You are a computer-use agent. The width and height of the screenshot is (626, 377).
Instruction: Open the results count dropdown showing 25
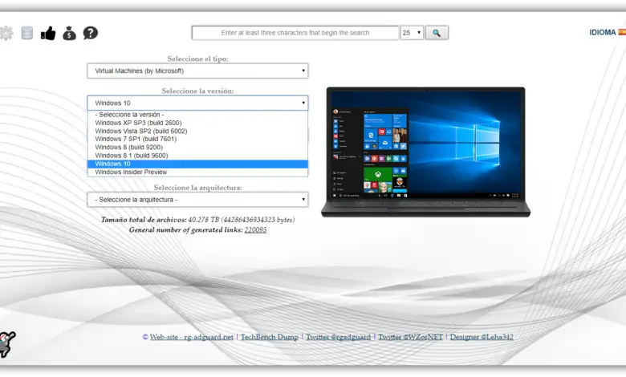pyautogui.click(x=412, y=33)
